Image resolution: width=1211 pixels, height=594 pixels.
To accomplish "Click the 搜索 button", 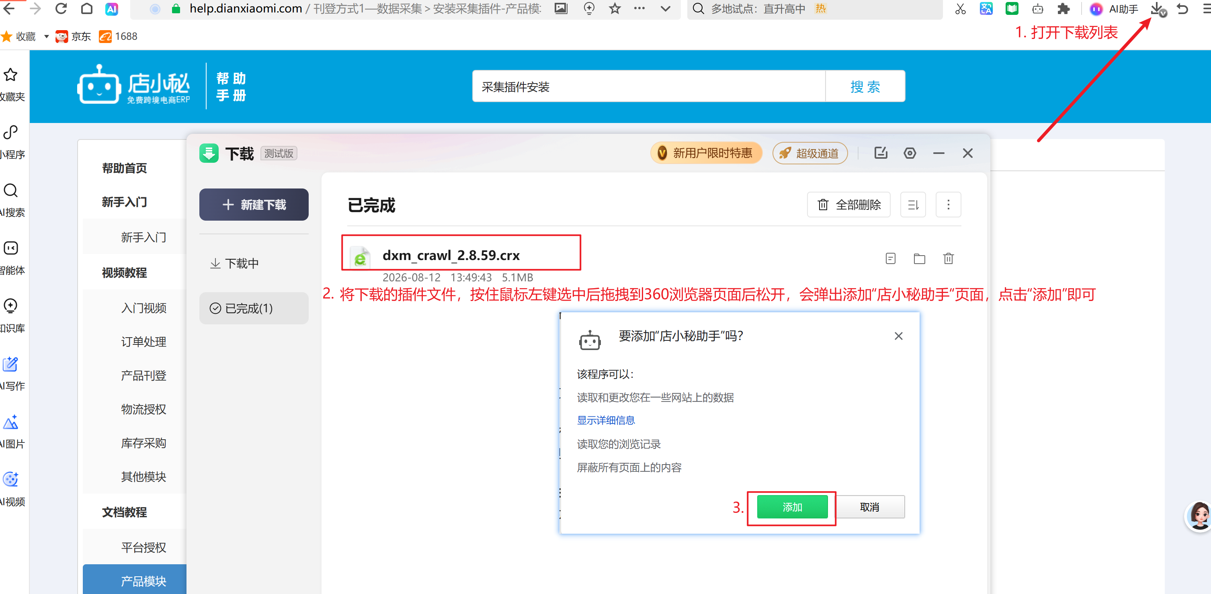I will [x=865, y=86].
